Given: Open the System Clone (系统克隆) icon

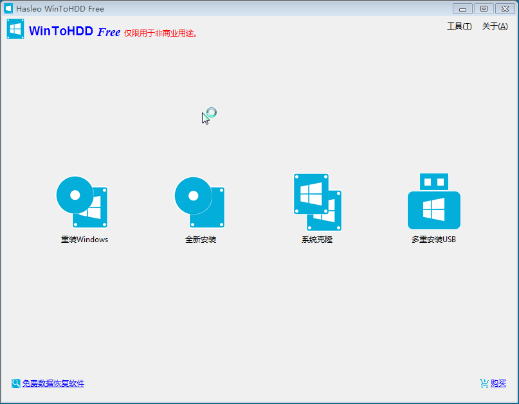Looking at the screenshot, I should [x=317, y=202].
